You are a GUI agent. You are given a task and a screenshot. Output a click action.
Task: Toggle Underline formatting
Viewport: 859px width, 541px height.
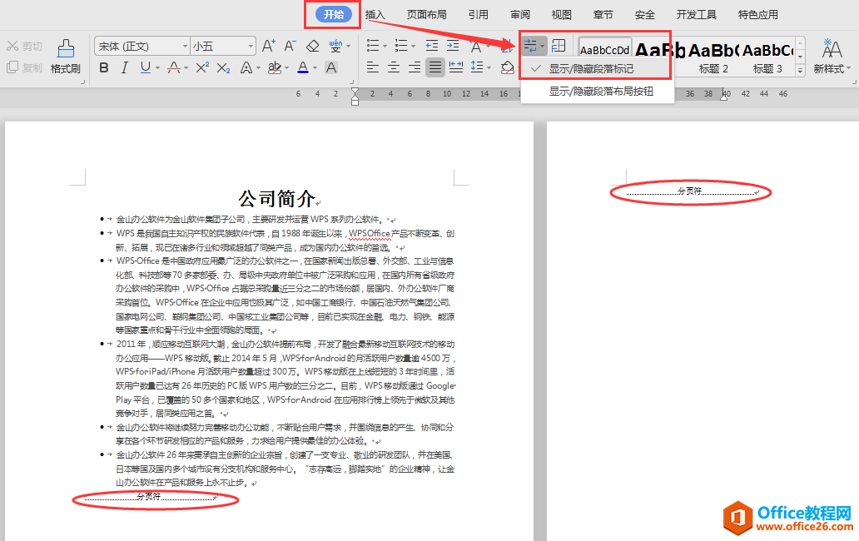point(145,67)
